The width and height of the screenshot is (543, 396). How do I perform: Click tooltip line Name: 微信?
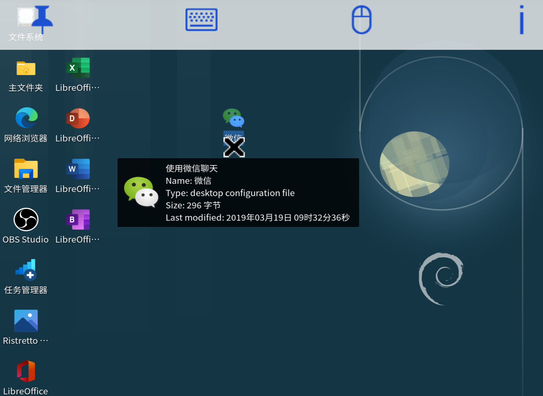(x=189, y=181)
